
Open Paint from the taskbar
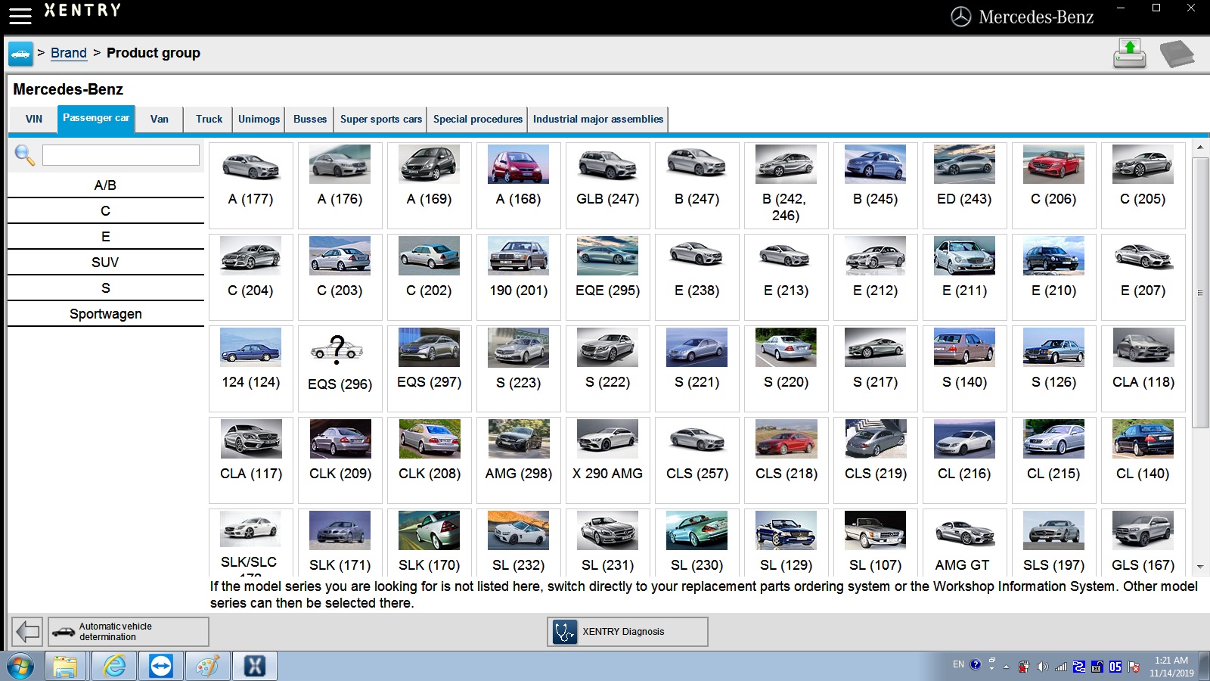click(208, 667)
